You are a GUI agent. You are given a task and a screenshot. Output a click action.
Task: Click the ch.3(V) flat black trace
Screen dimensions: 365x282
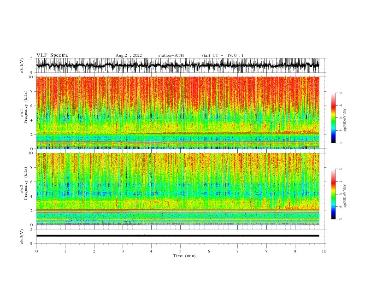(178, 236)
